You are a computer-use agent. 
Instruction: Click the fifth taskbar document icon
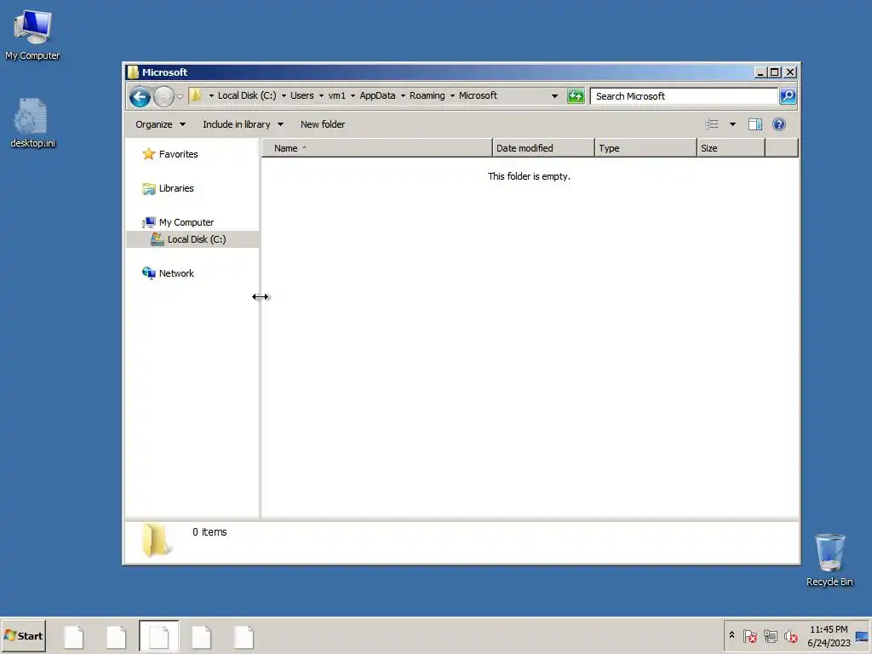tap(244, 637)
